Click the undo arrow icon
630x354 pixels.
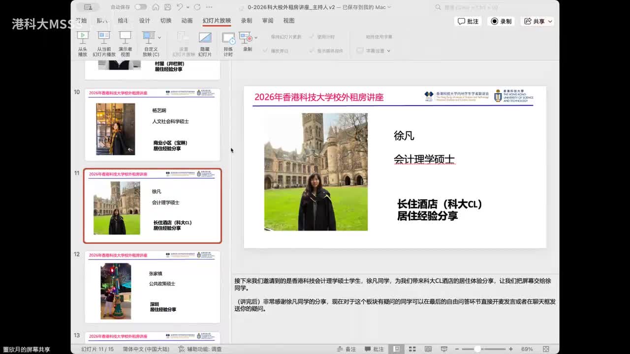click(180, 7)
